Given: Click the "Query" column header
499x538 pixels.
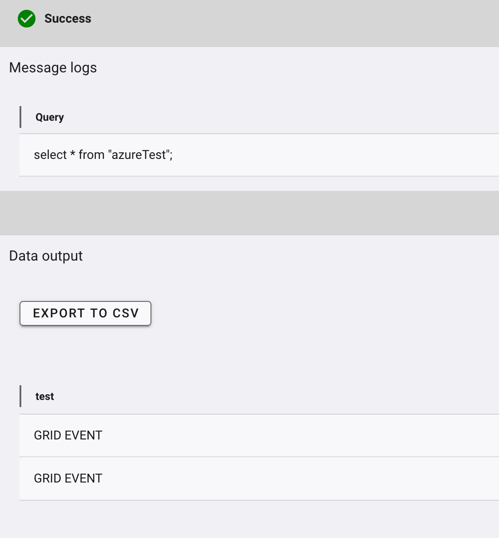Looking at the screenshot, I should click(x=50, y=117).
